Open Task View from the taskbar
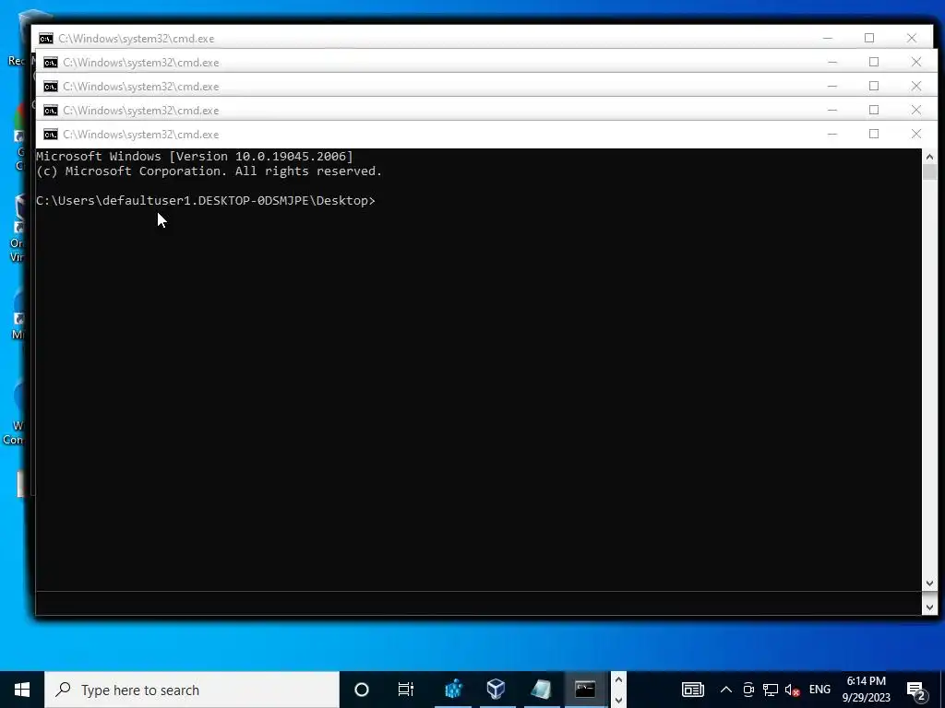 406,690
